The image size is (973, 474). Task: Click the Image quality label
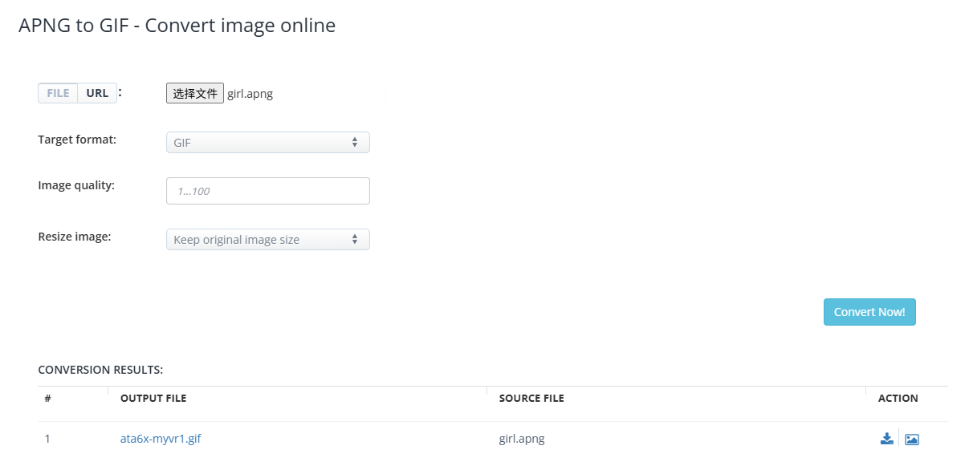76,185
